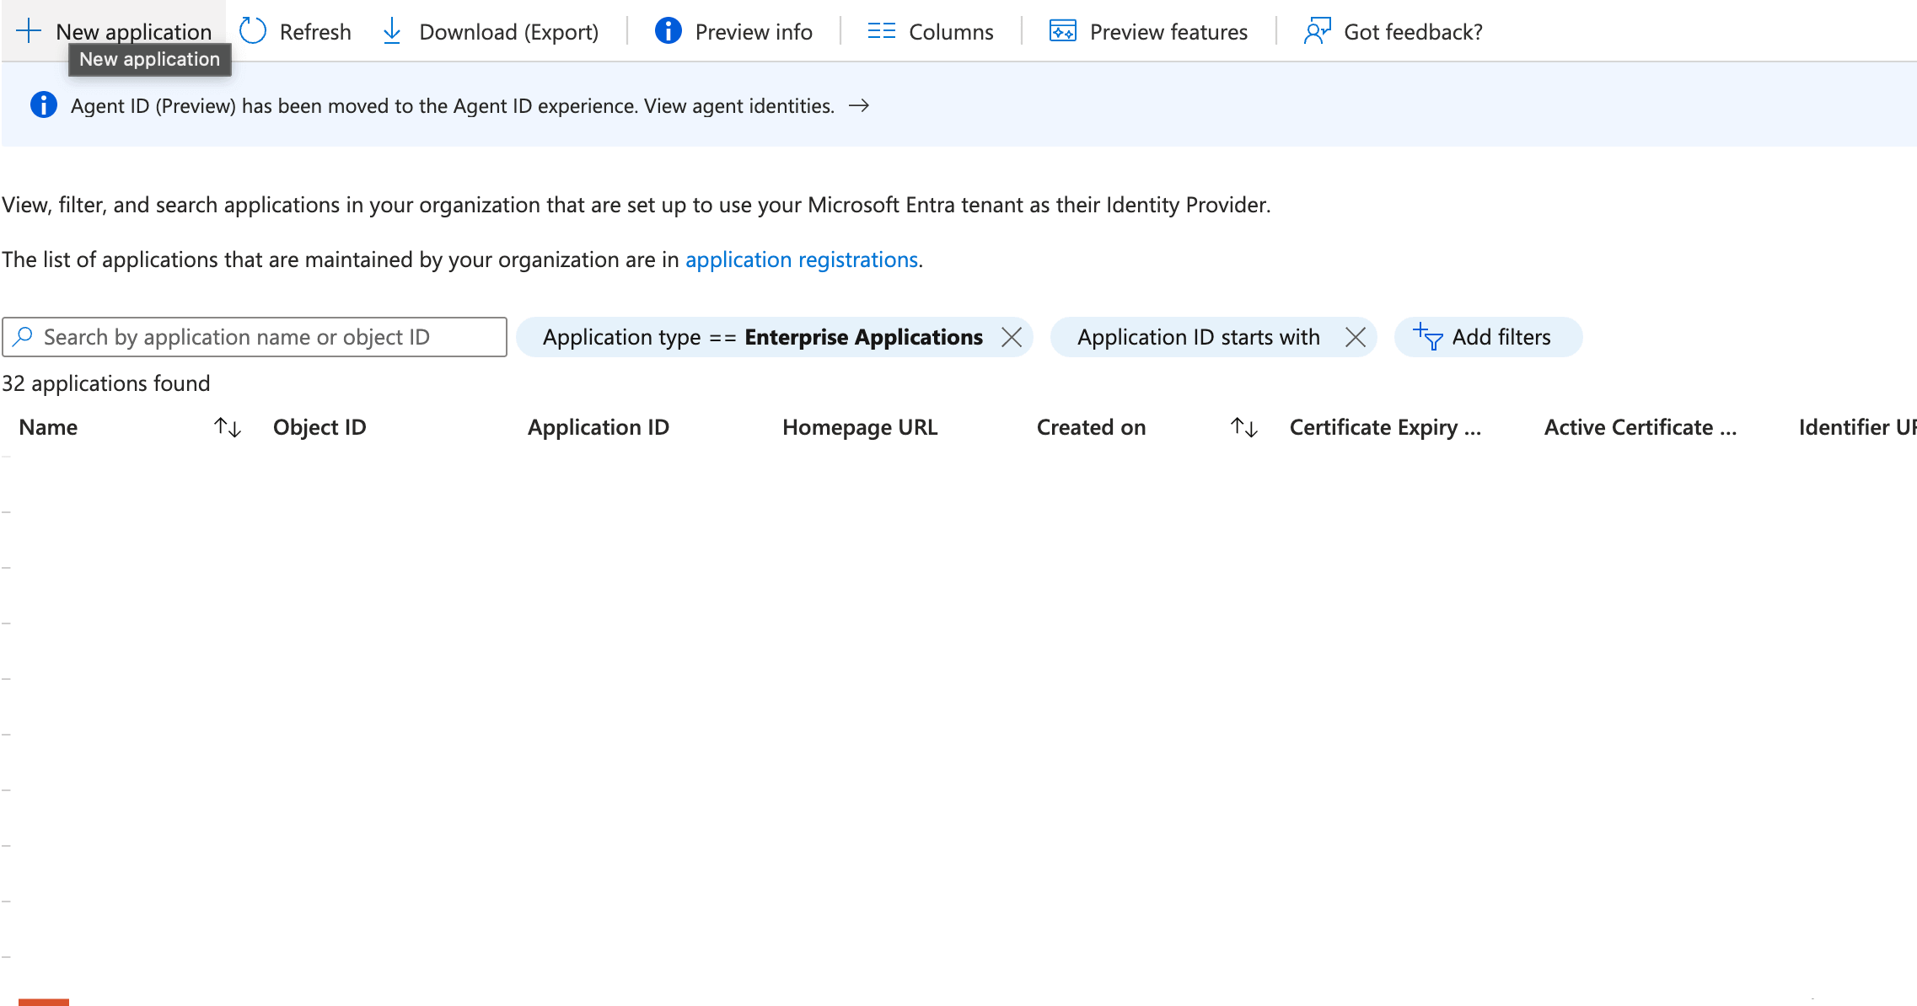Click the Homepage URL column header

pyautogui.click(x=859, y=427)
